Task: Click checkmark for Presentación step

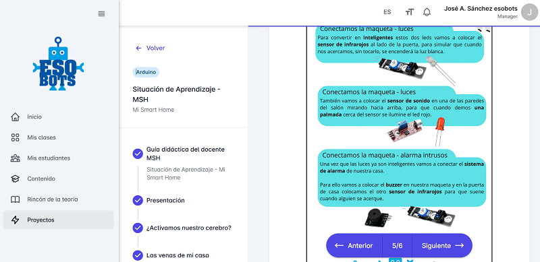Action: pyautogui.click(x=138, y=201)
